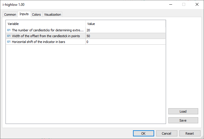The width and height of the screenshot is (204, 139).
Task: Click the integer icon beside candlesticks number variable
Action: pos(9,30)
